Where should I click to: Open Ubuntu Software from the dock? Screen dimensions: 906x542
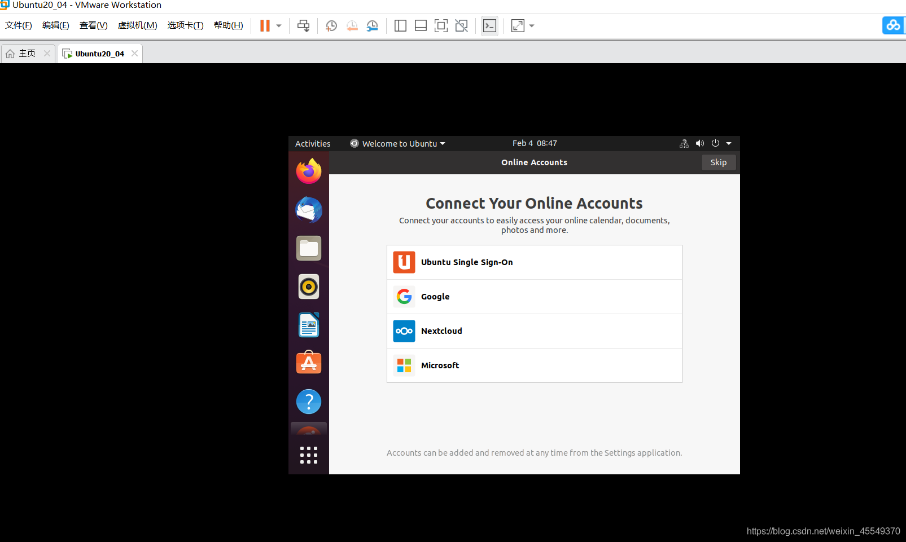coord(309,363)
